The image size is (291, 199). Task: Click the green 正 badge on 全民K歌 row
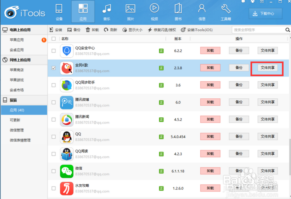(161, 68)
